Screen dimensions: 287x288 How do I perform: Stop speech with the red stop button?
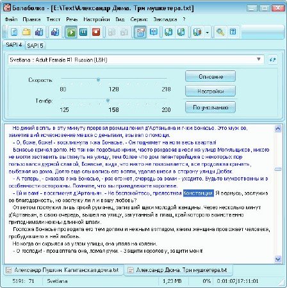click(x=96, y=32)
